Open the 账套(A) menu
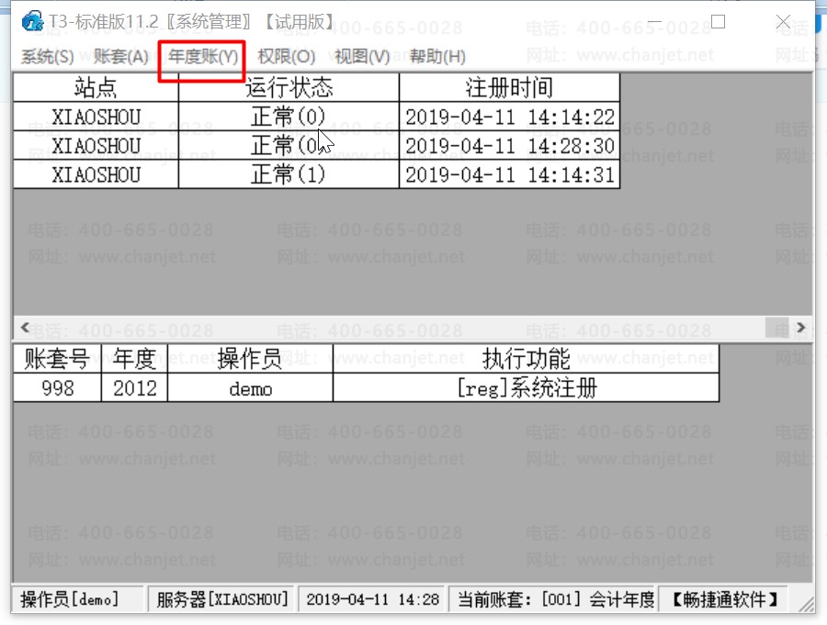The image size is (827, 625). click(x=119, y=56)
